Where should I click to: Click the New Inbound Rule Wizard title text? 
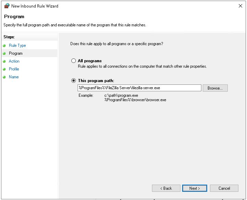(35, 6)
